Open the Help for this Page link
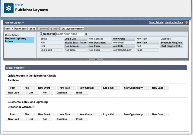Viewport: 193px width, 135px height. tap(174, 22)
